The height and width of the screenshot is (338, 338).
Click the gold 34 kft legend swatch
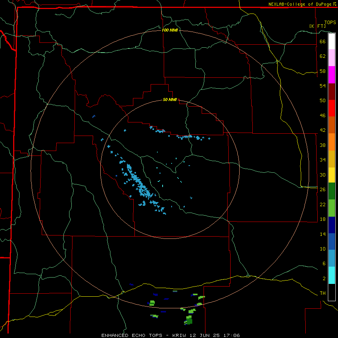(332, 159)
